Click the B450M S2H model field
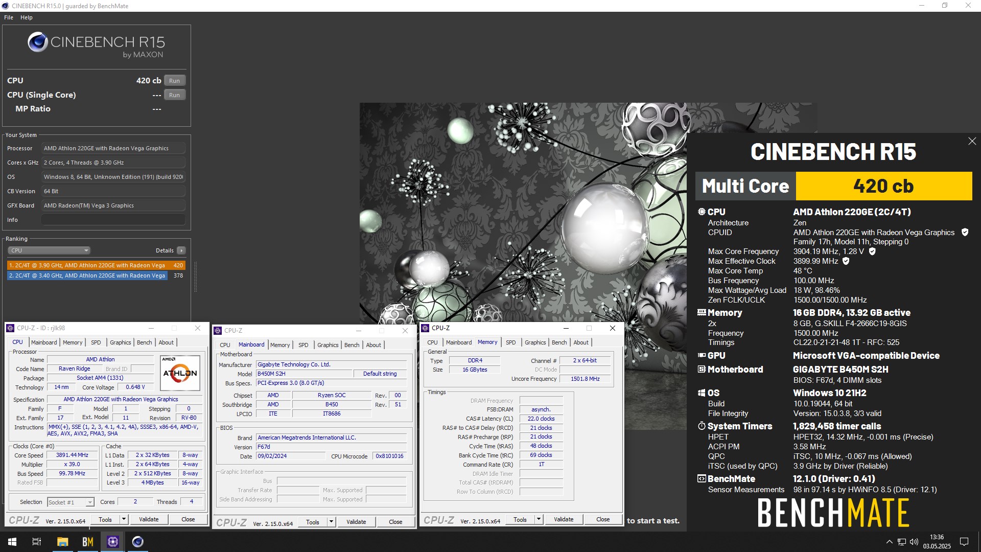 [305, 374]
